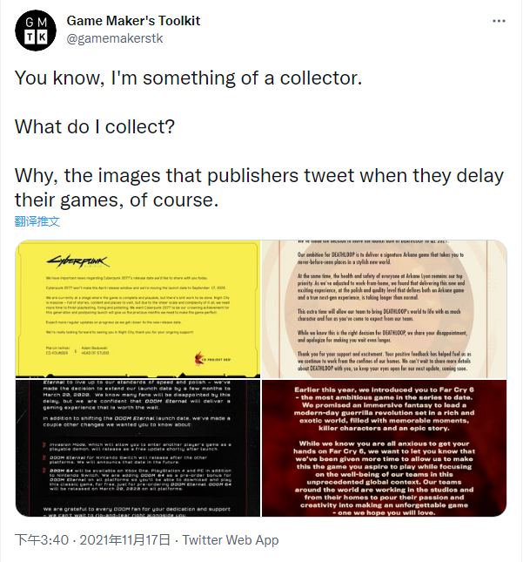This screenshot has height=562, width=523.
Task: Click the @gamemakerstk handle
Action: click(114, 39)
